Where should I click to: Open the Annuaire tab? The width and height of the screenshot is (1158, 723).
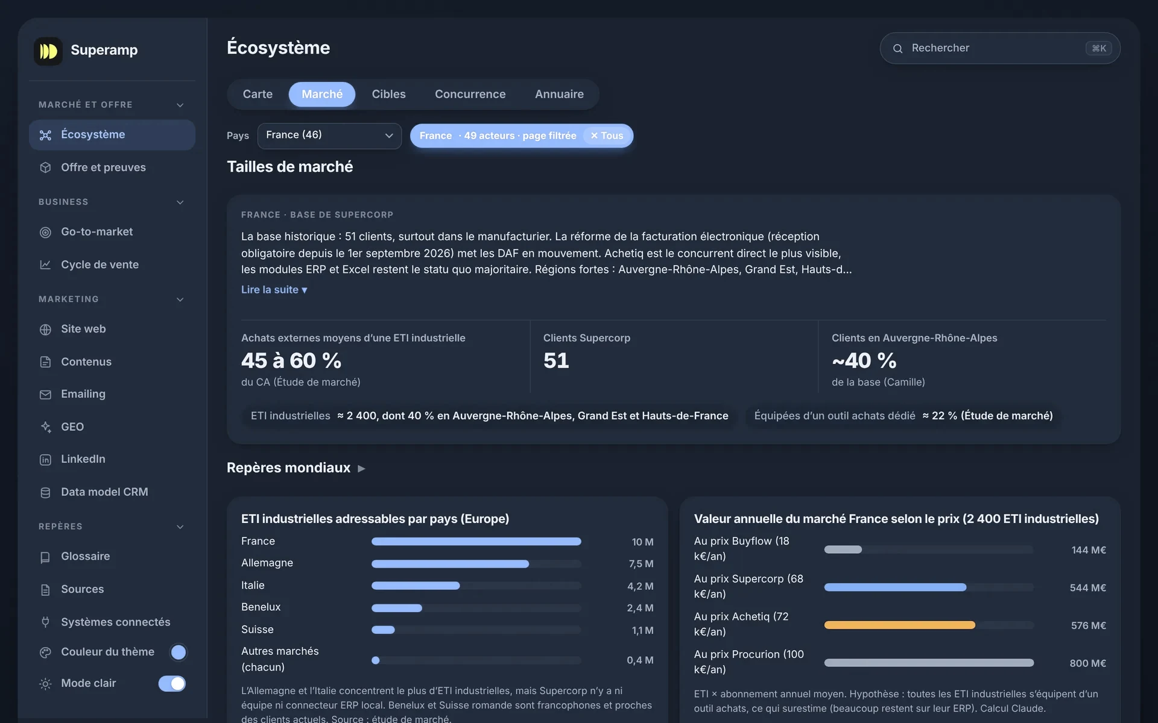[x=559, y=94]
